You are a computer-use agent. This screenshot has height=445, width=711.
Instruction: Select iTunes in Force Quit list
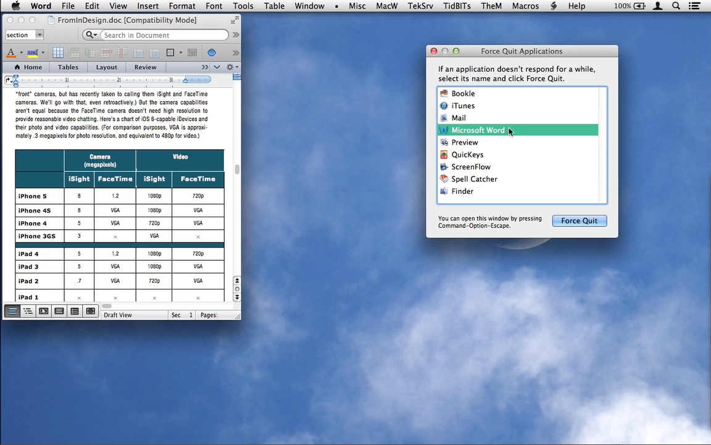click(x=518, y=106)
